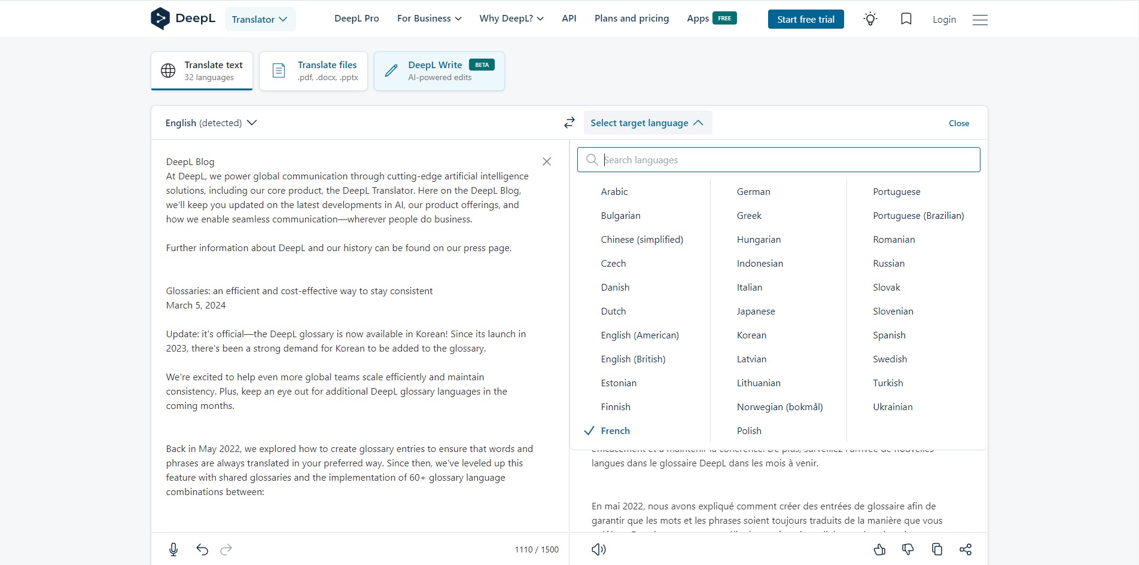Listen to translation with speaker icon
The height and width of the screenshot is (565, 1139).
pyautogui.click(x=599, y=549)
